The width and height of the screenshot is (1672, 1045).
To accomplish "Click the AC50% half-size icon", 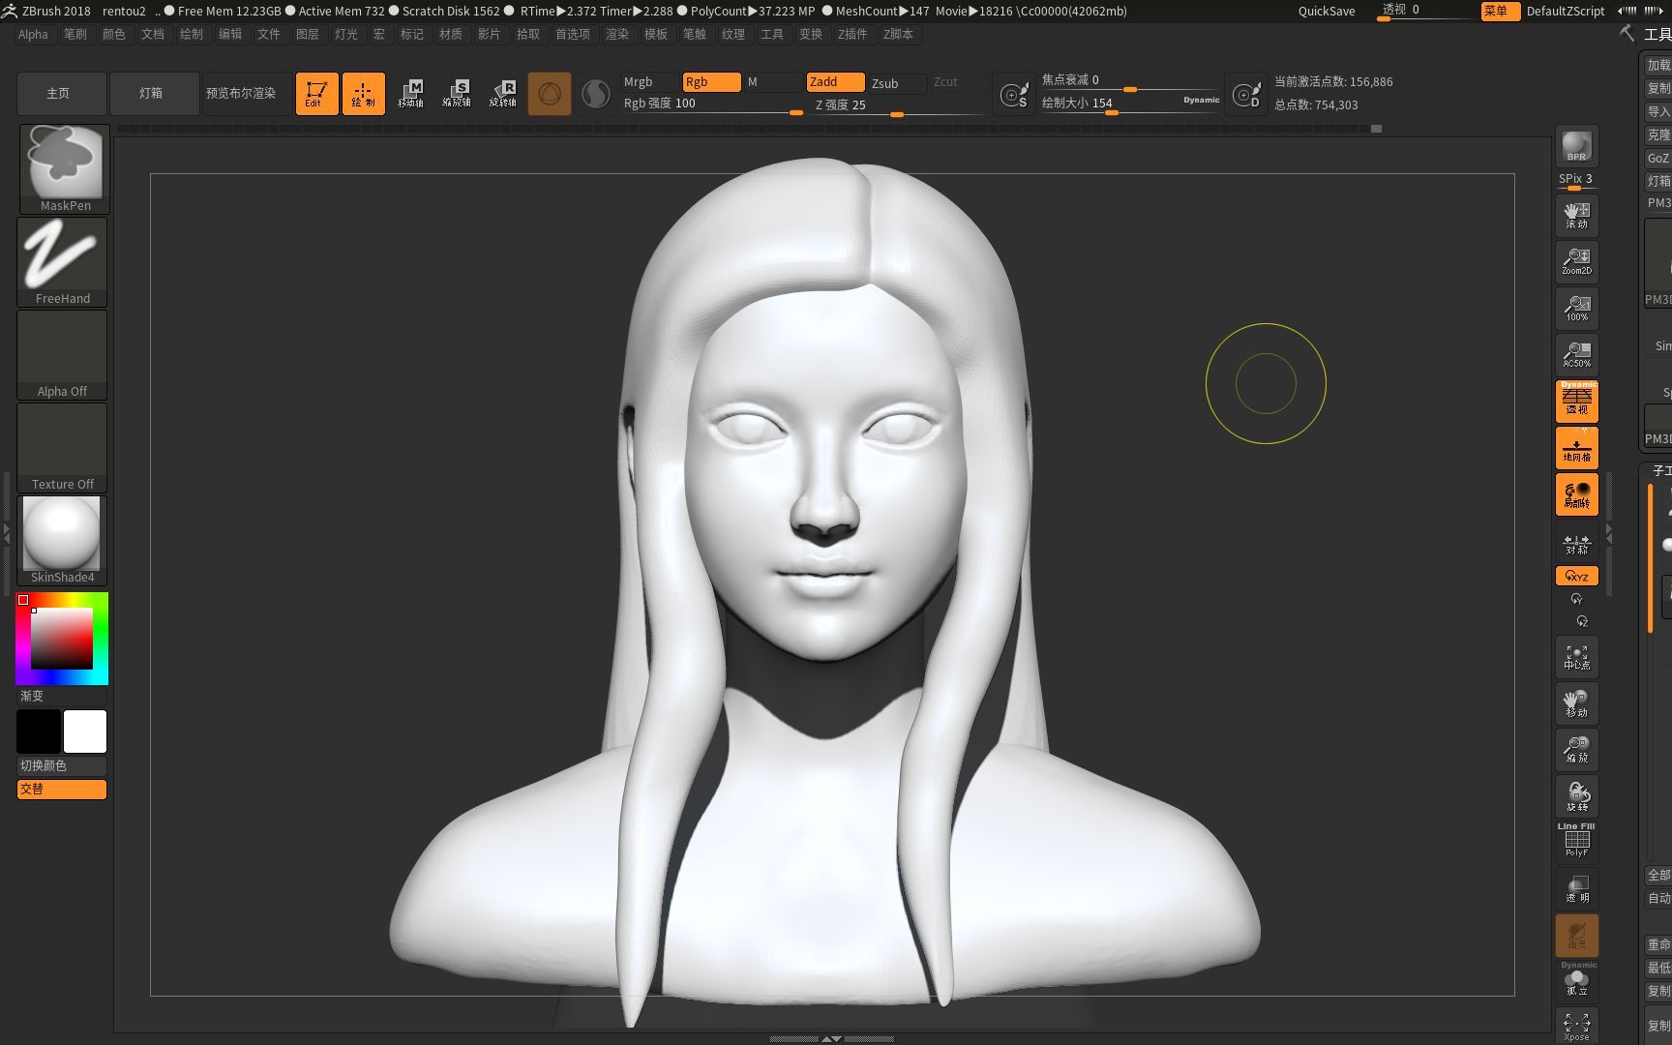I will pyautogui.click(x=1576, y=355).
